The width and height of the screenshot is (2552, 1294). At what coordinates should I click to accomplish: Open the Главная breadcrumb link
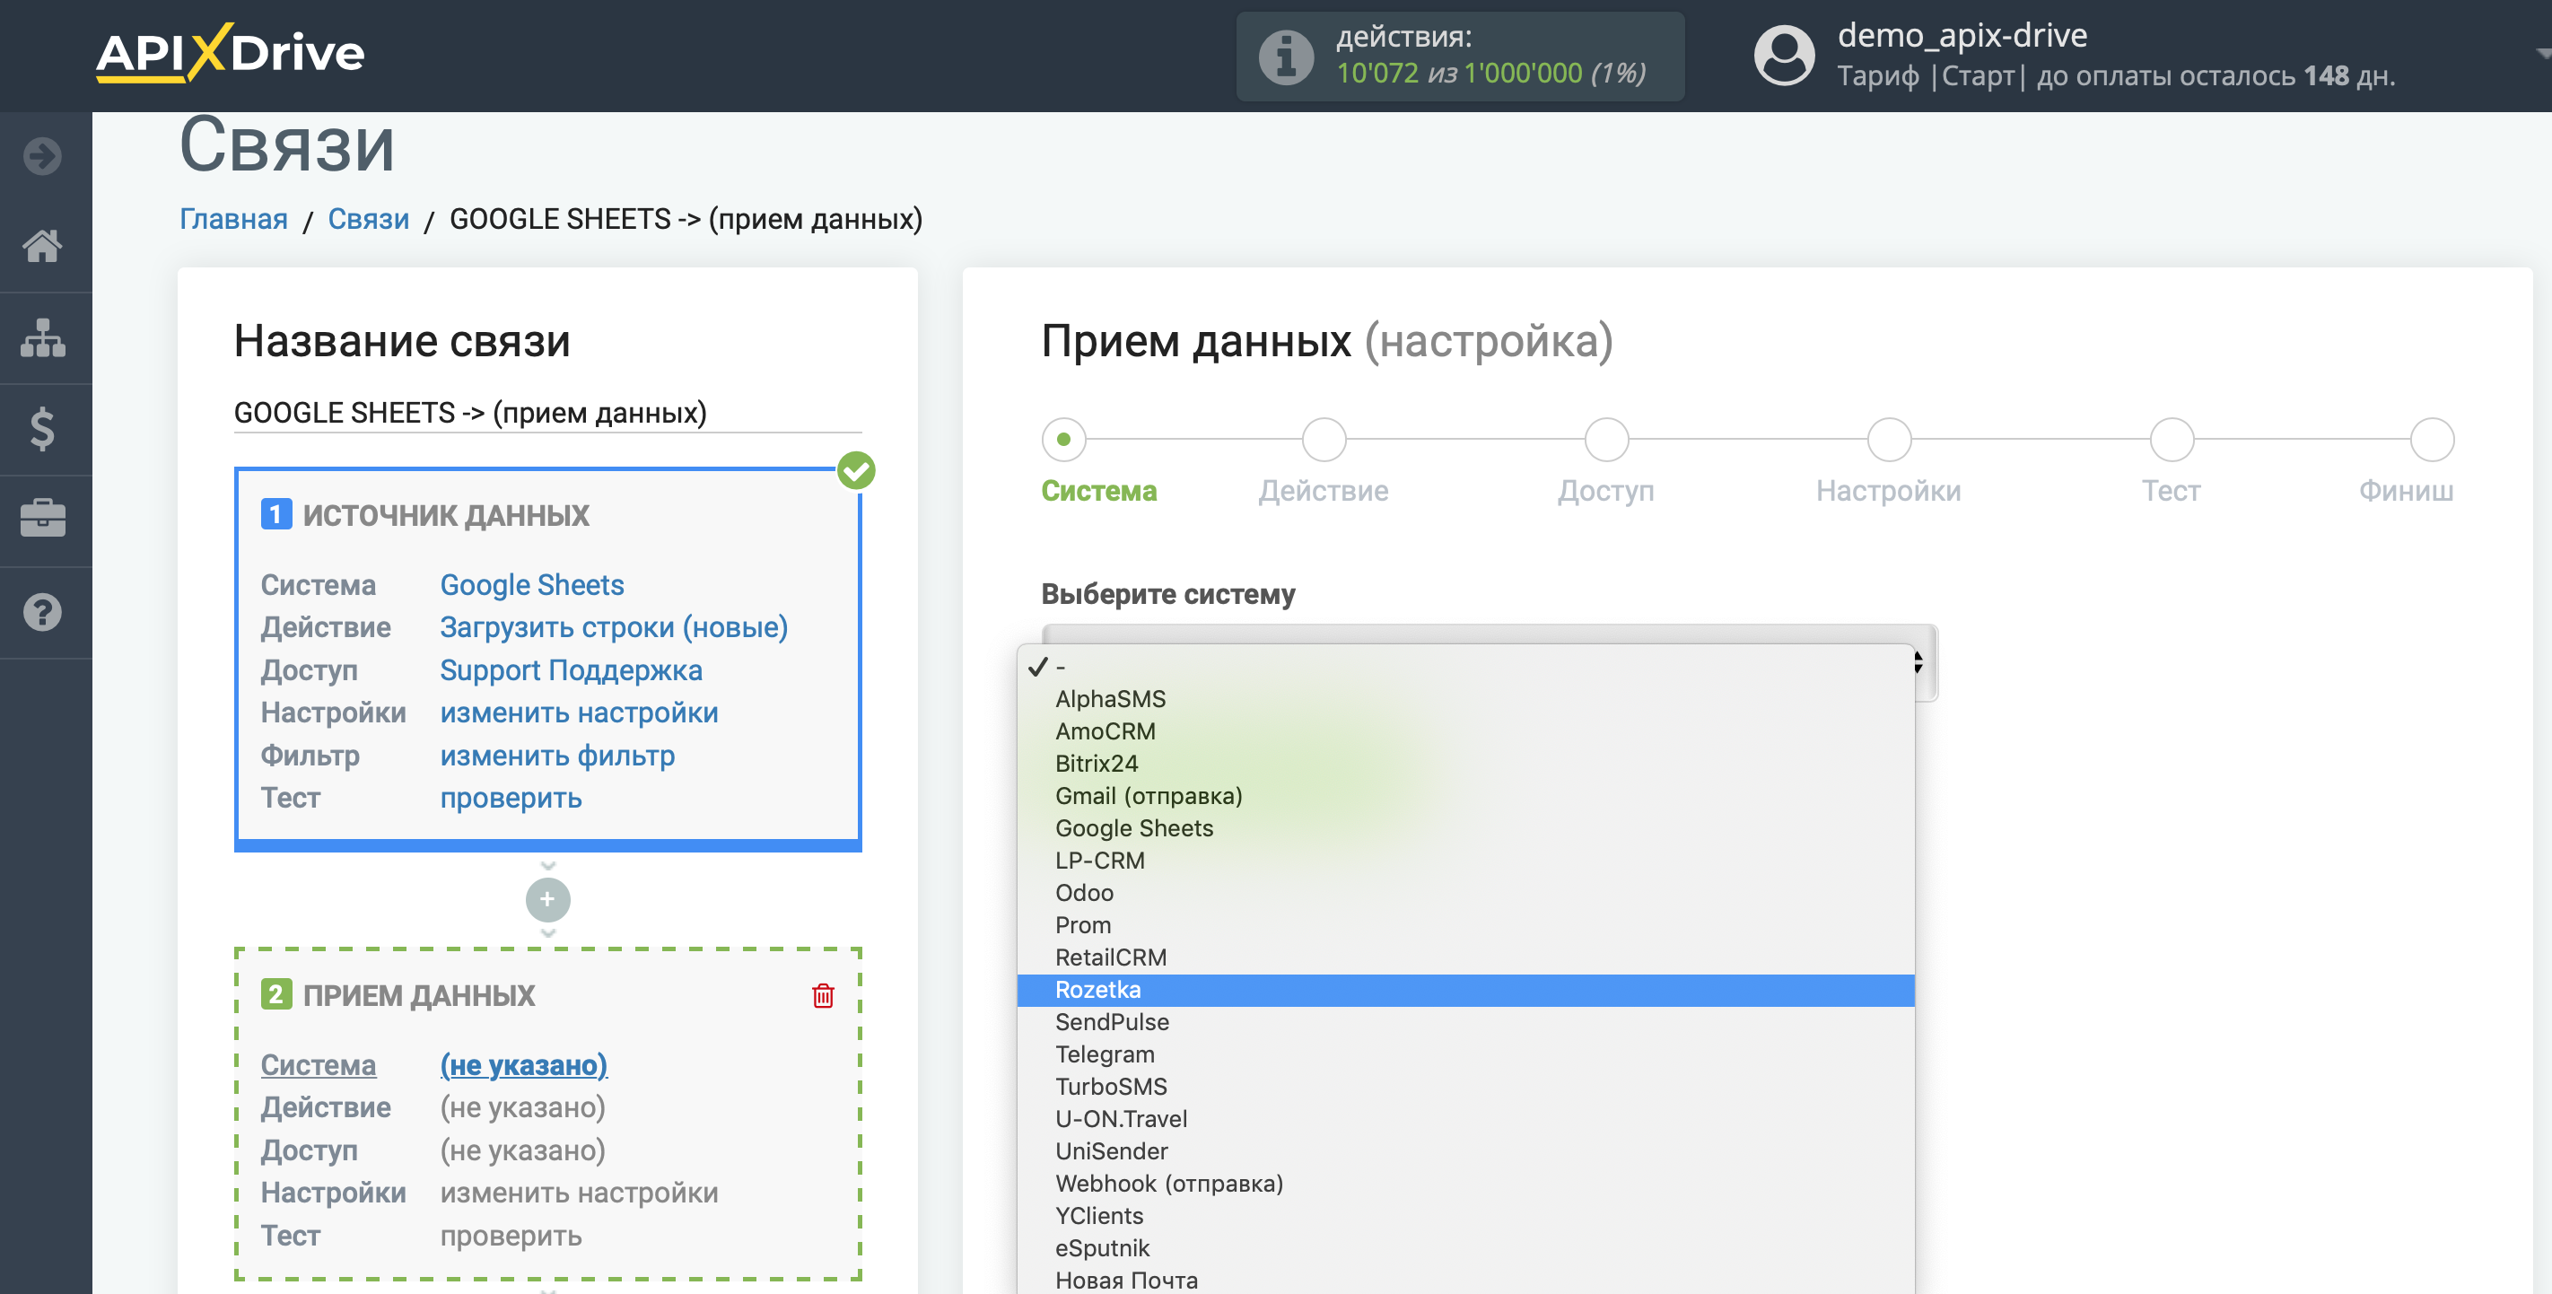234,219
